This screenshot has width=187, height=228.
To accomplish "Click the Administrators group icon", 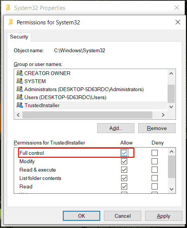I will [20, 89].
